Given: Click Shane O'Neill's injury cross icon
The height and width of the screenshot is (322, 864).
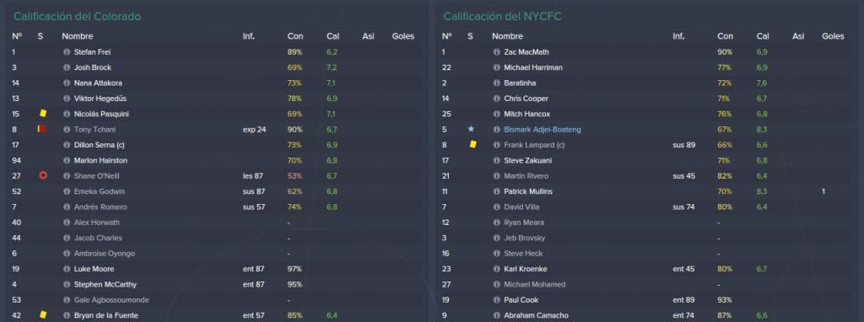Looking at the screenshot, I should coord(43,175).
